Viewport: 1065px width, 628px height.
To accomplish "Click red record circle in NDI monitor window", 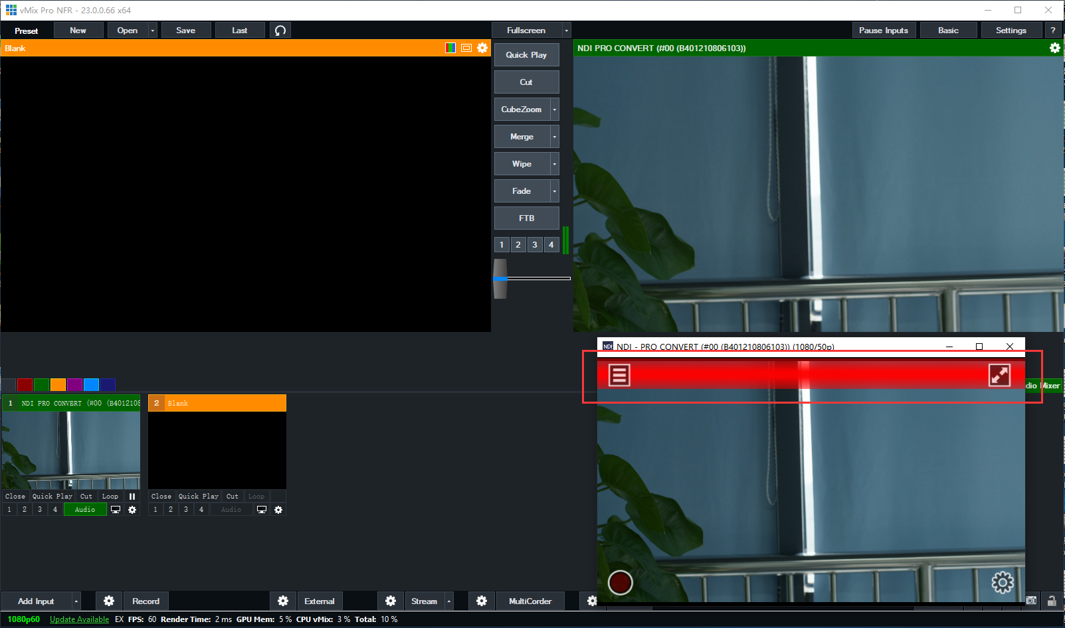I will 620,583.
